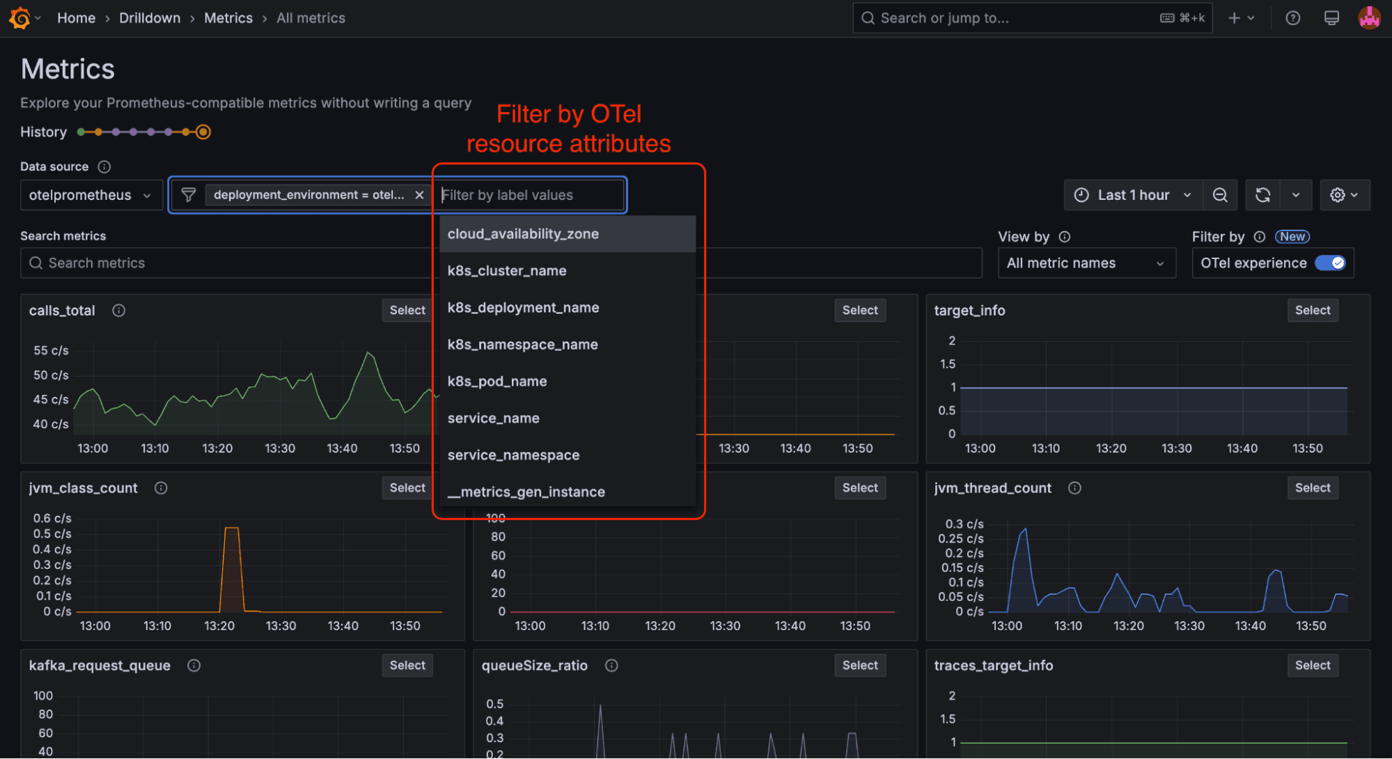Expand the All metric names dropdown
This screenshot has height=759, width=1392.
(1086, 263)
